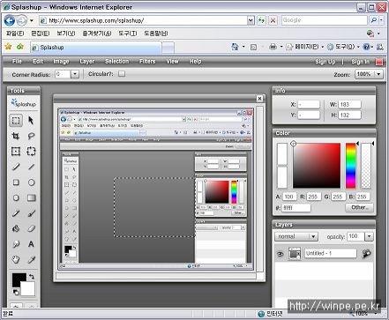Switch to the Splashup browser tab

(x=96, y=48)
